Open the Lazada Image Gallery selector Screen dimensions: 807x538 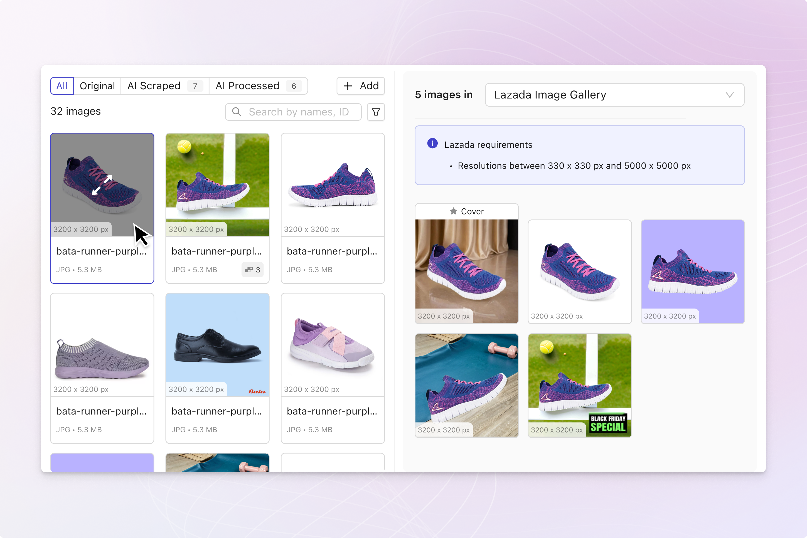614,95
